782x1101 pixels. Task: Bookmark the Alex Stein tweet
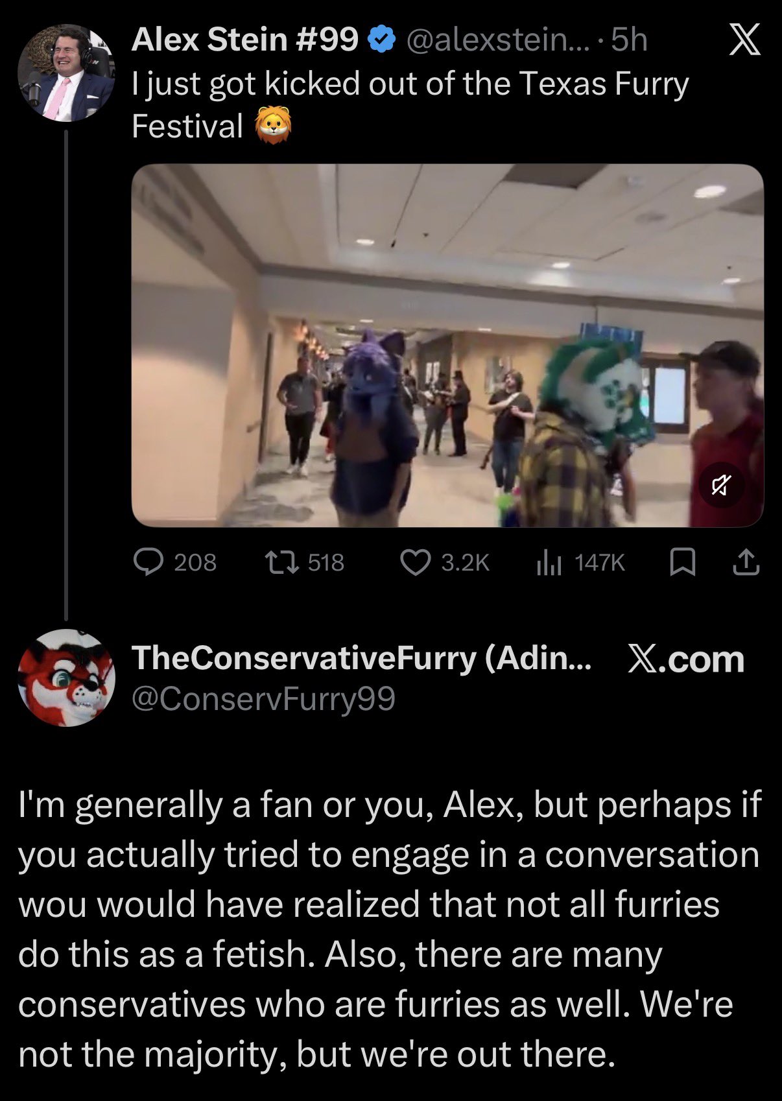point(682,562)
